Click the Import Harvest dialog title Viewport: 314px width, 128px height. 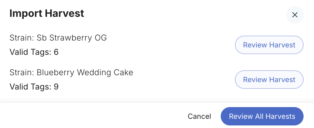coord(47,13)
